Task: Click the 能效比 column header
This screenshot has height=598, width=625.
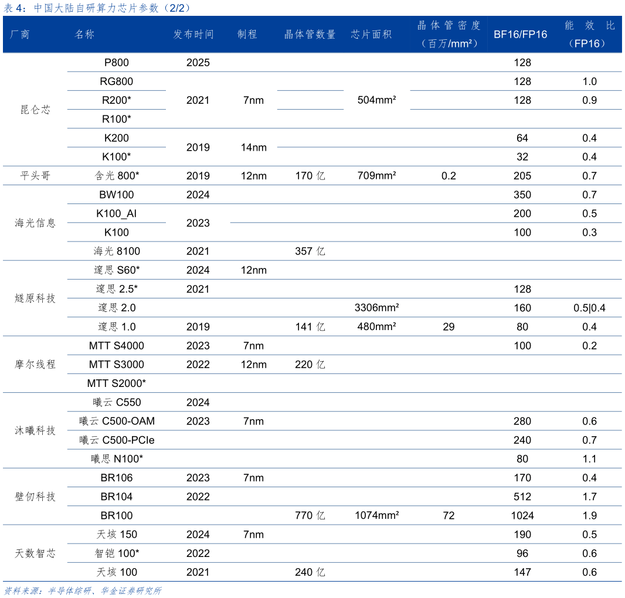Action: [x=590, y=26]
